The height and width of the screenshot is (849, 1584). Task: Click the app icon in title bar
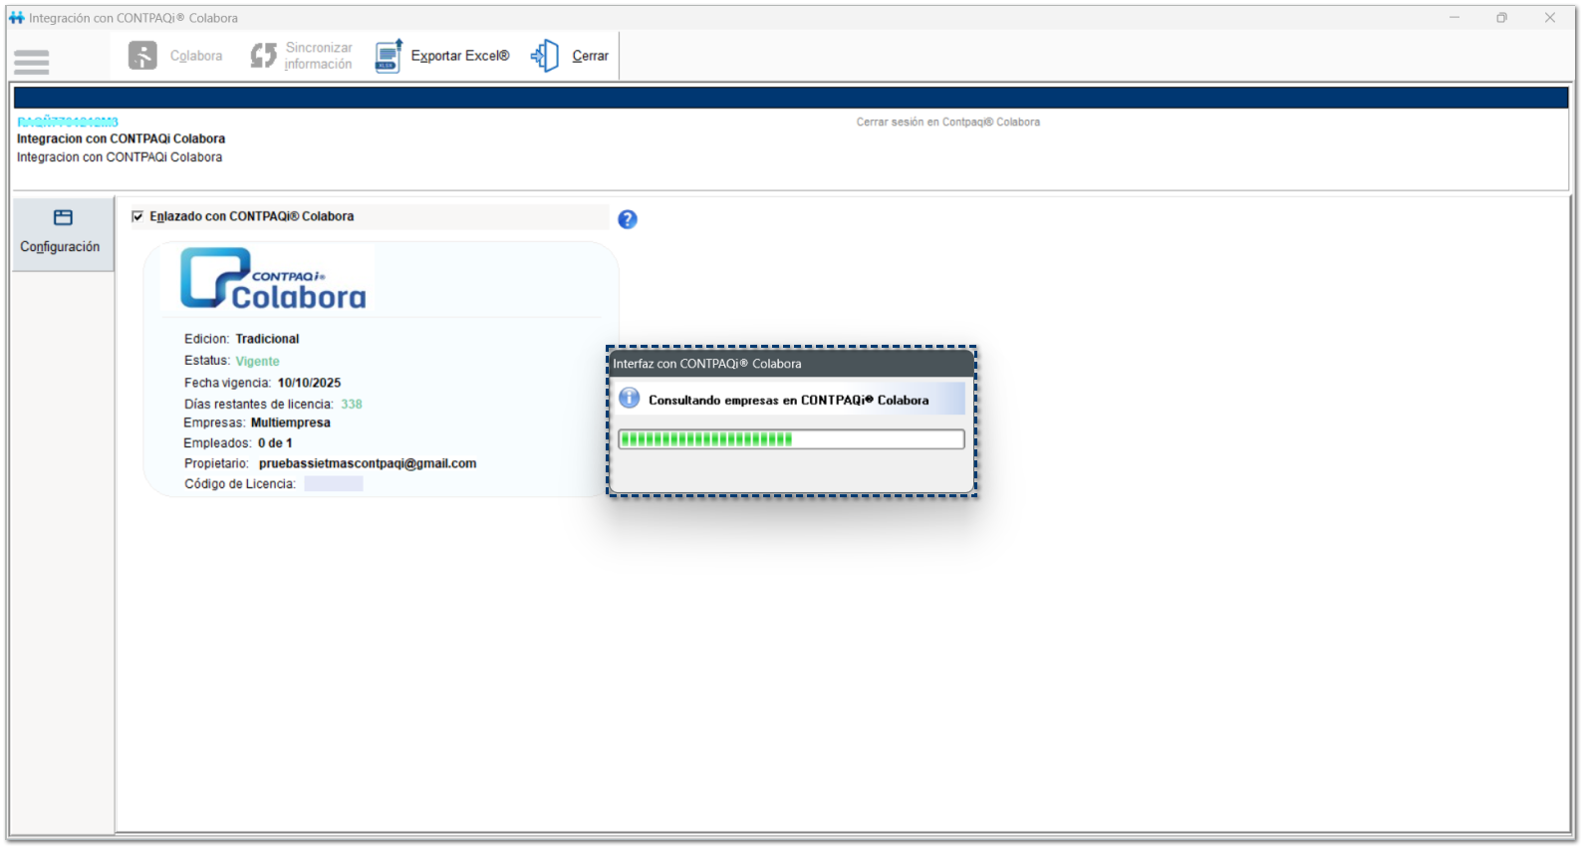(x=16, y=18)
